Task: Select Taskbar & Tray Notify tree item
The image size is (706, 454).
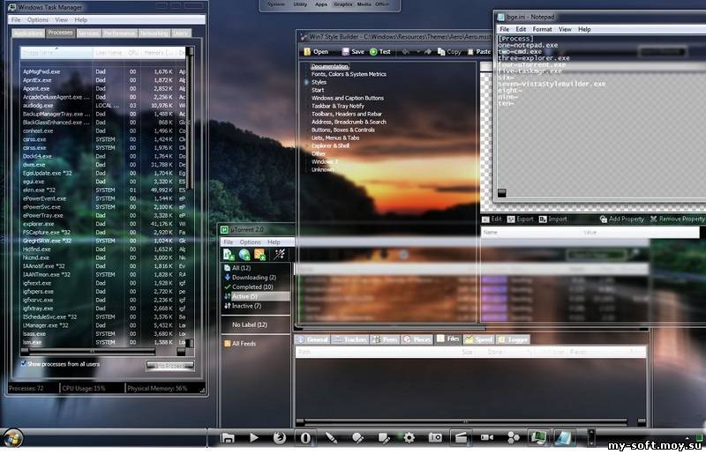Action: 338,106
